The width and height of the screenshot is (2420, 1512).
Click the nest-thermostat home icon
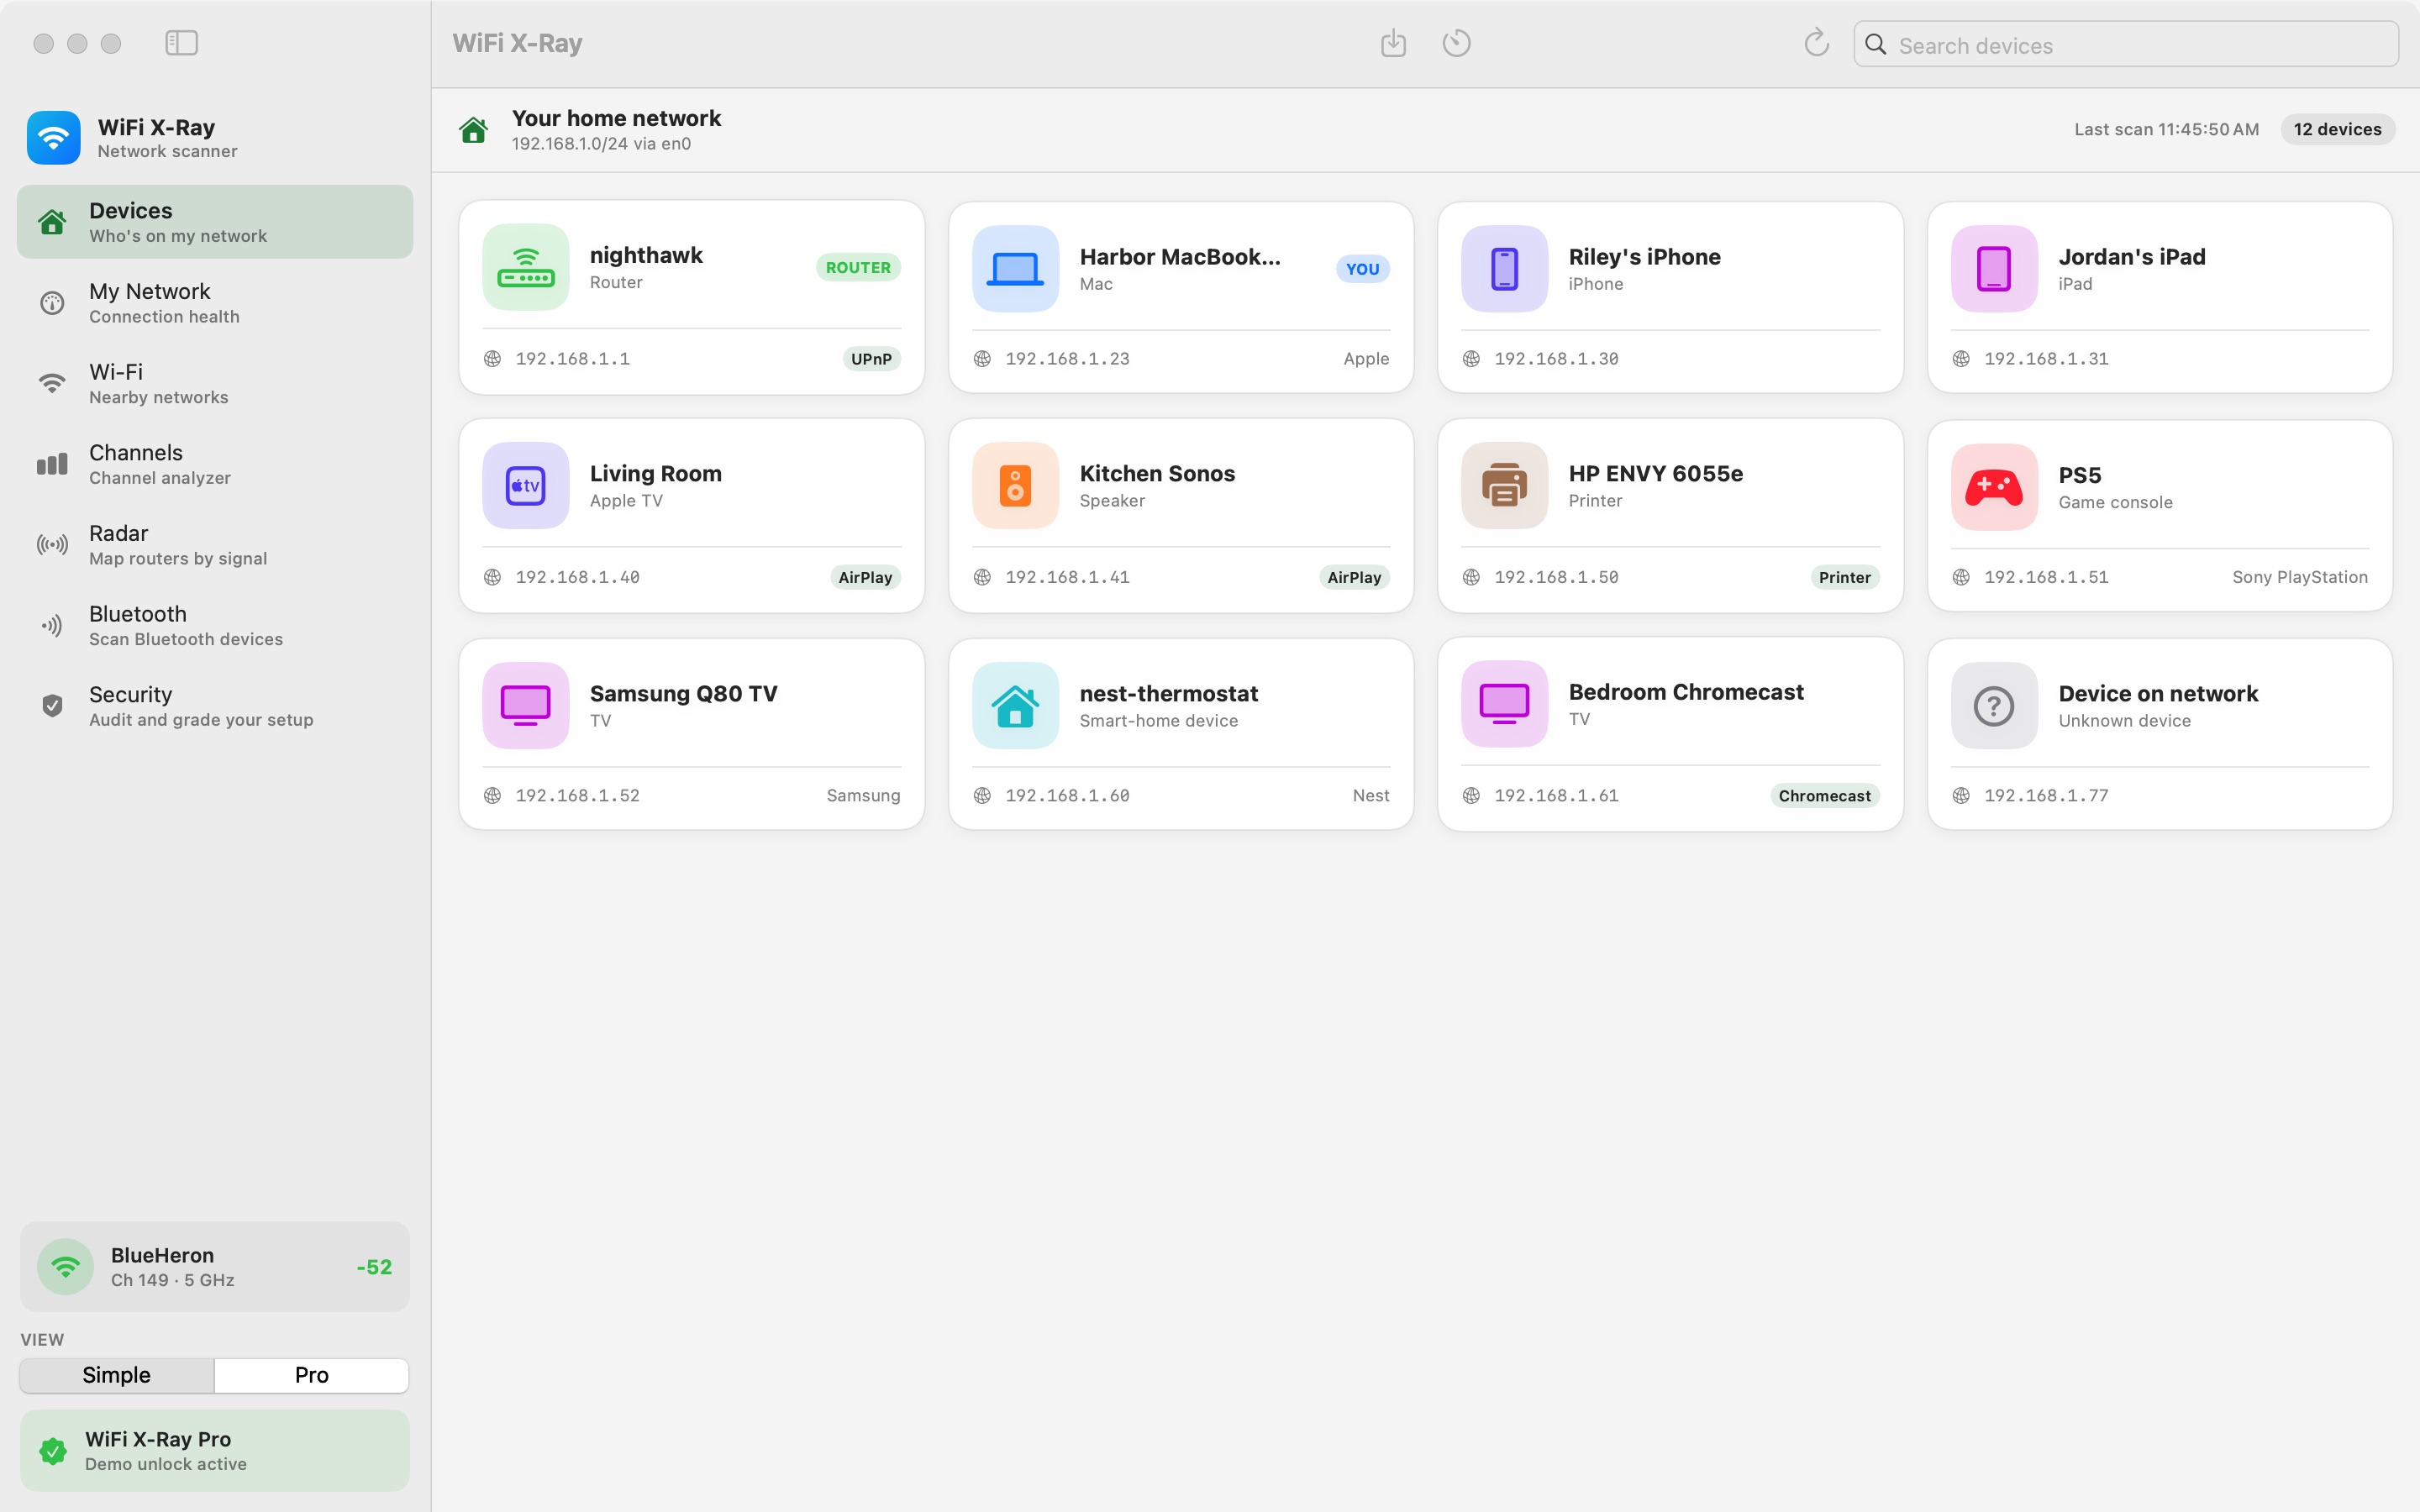point(1015,706)
